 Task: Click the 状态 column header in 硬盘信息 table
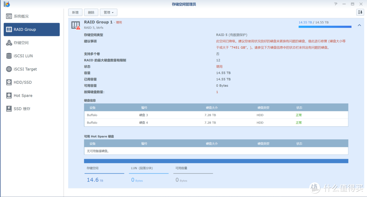(x=299, y=108)
